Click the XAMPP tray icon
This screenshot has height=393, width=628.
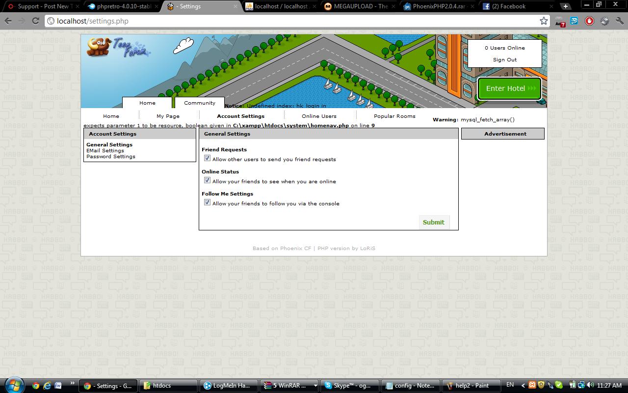532,386
